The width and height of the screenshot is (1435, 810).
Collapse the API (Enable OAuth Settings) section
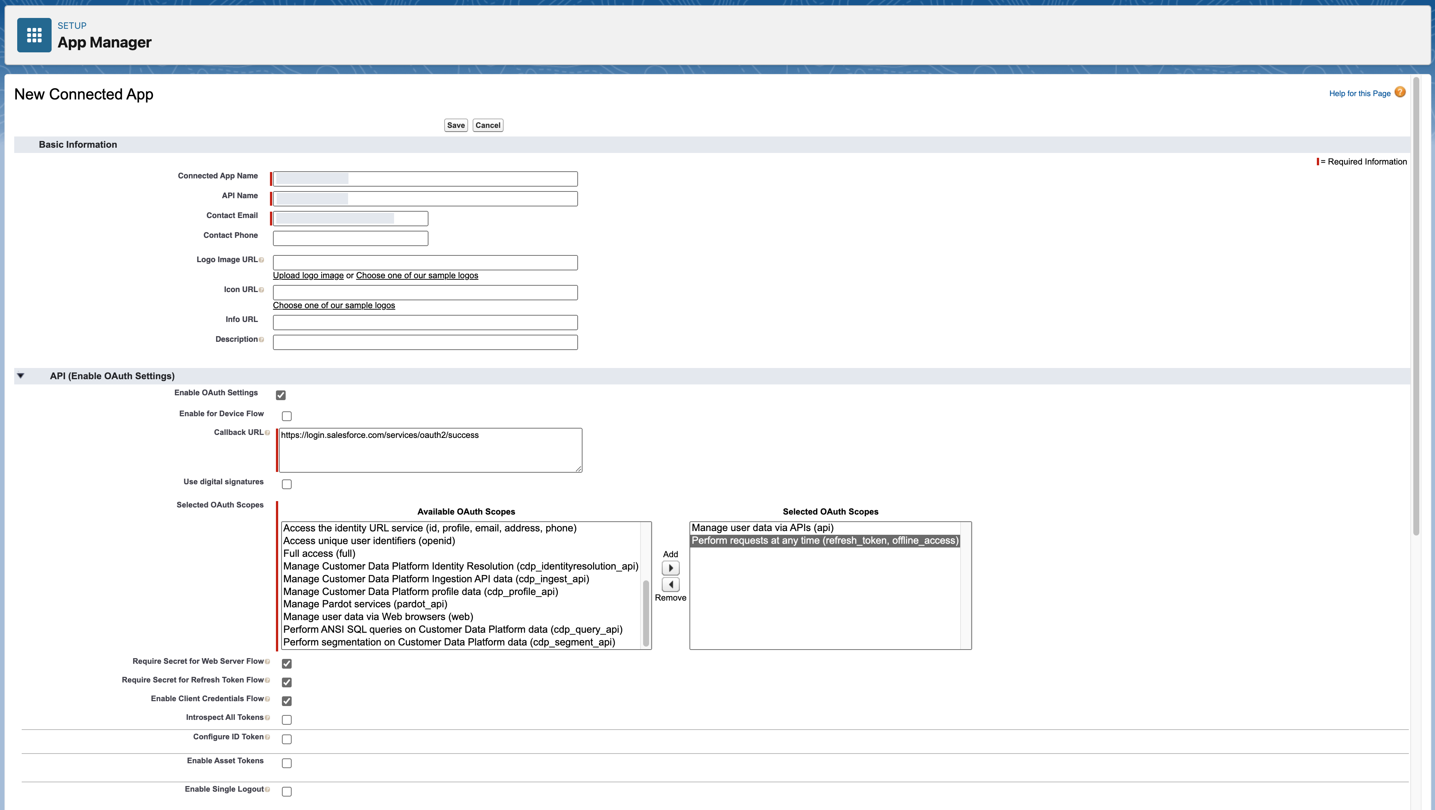(21, 376)
